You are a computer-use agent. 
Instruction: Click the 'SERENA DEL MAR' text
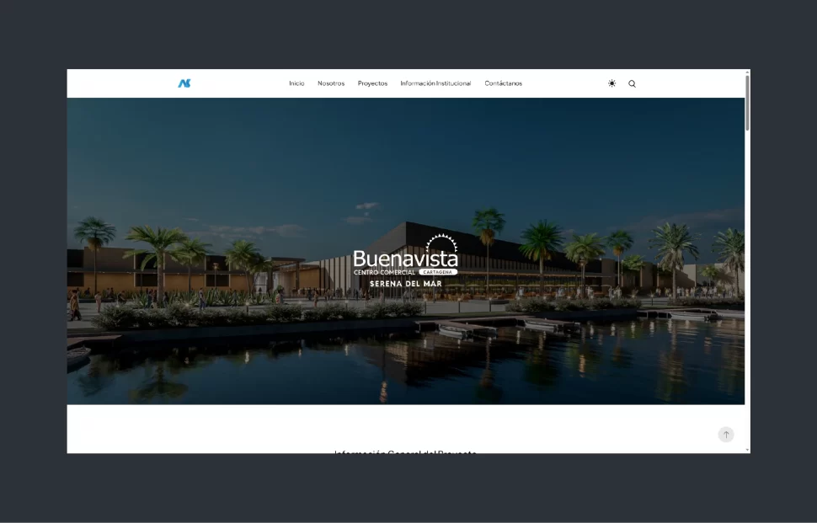pyautogui.click(x=406, y=284)
